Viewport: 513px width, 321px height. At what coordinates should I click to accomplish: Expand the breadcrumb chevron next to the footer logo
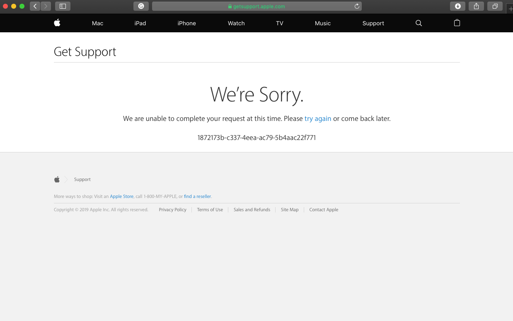[x=65, y=179]
